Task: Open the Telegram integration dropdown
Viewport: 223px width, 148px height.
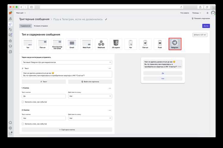Action: [x=67, y=62]
